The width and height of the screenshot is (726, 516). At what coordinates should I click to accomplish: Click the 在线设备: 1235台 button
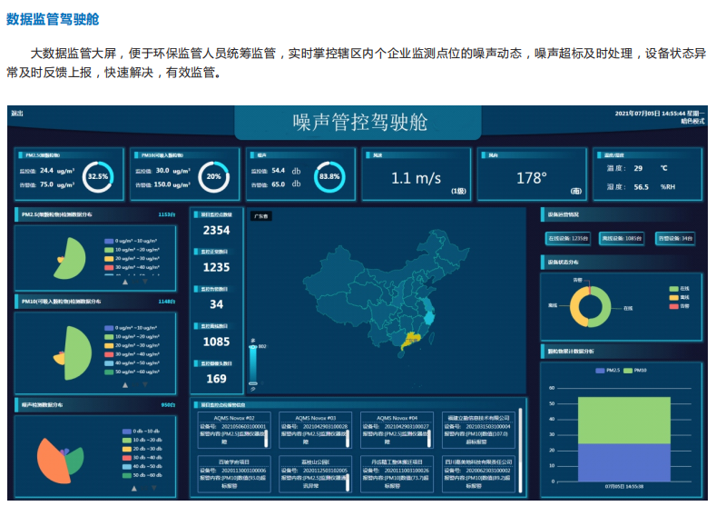pyautogui.click(x=568, y=239)
